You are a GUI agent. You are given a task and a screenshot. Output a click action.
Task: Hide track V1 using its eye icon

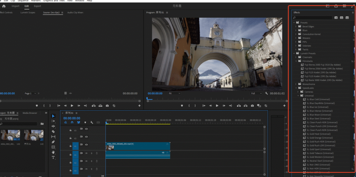(x=86, y=145)
